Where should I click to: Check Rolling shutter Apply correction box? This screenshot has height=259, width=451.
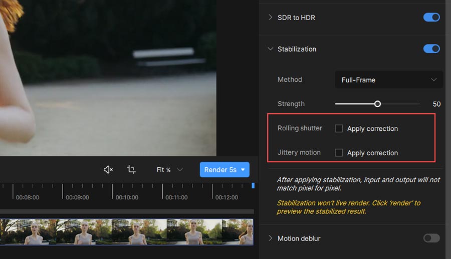339,128
